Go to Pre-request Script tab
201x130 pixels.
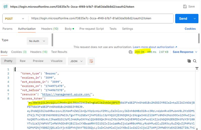(x=91, y=29)
